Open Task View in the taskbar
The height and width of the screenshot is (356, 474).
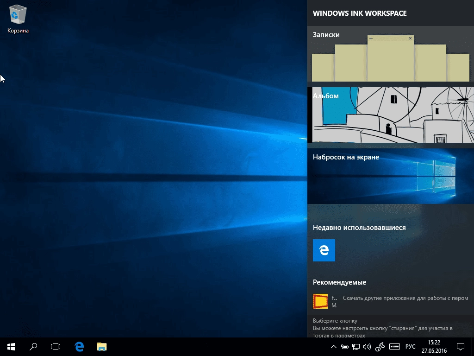pos(56,347)
